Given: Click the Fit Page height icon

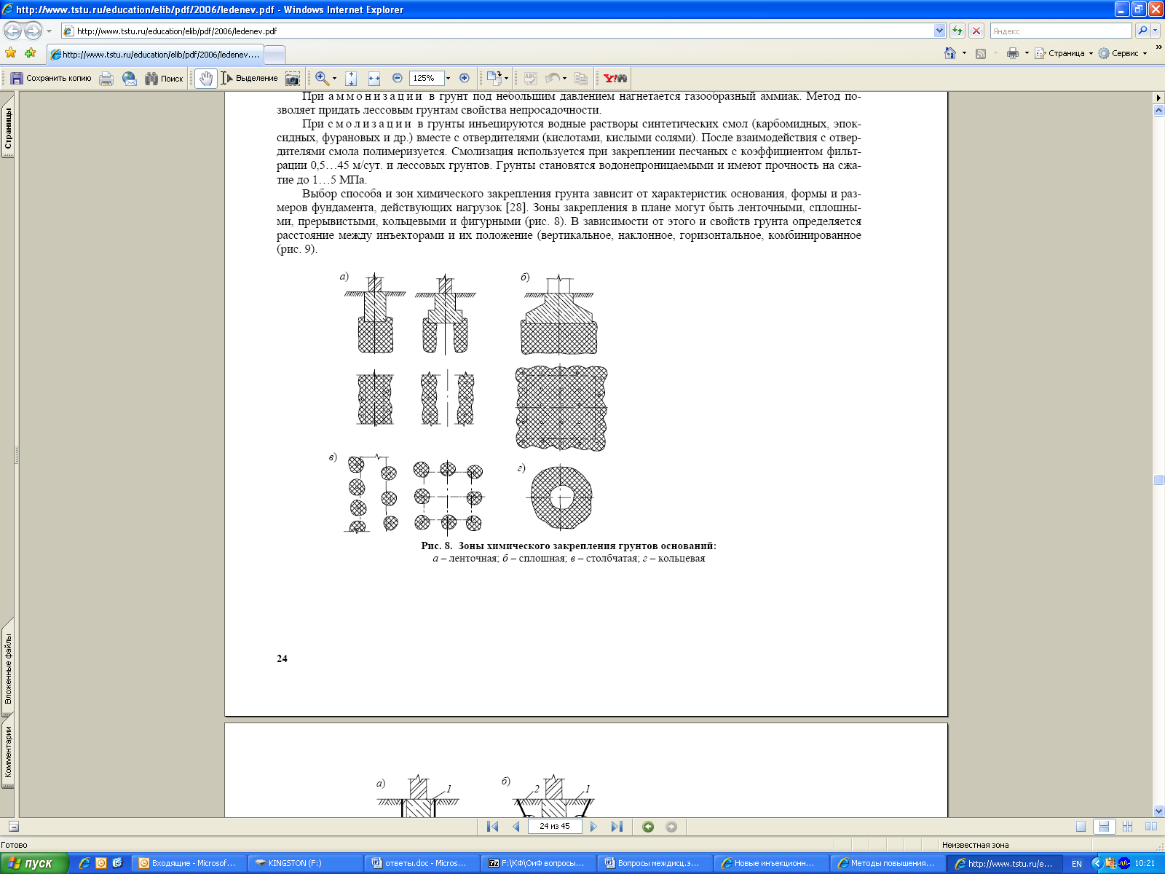Looking at the screenshot, I should (x=350, y=78).
